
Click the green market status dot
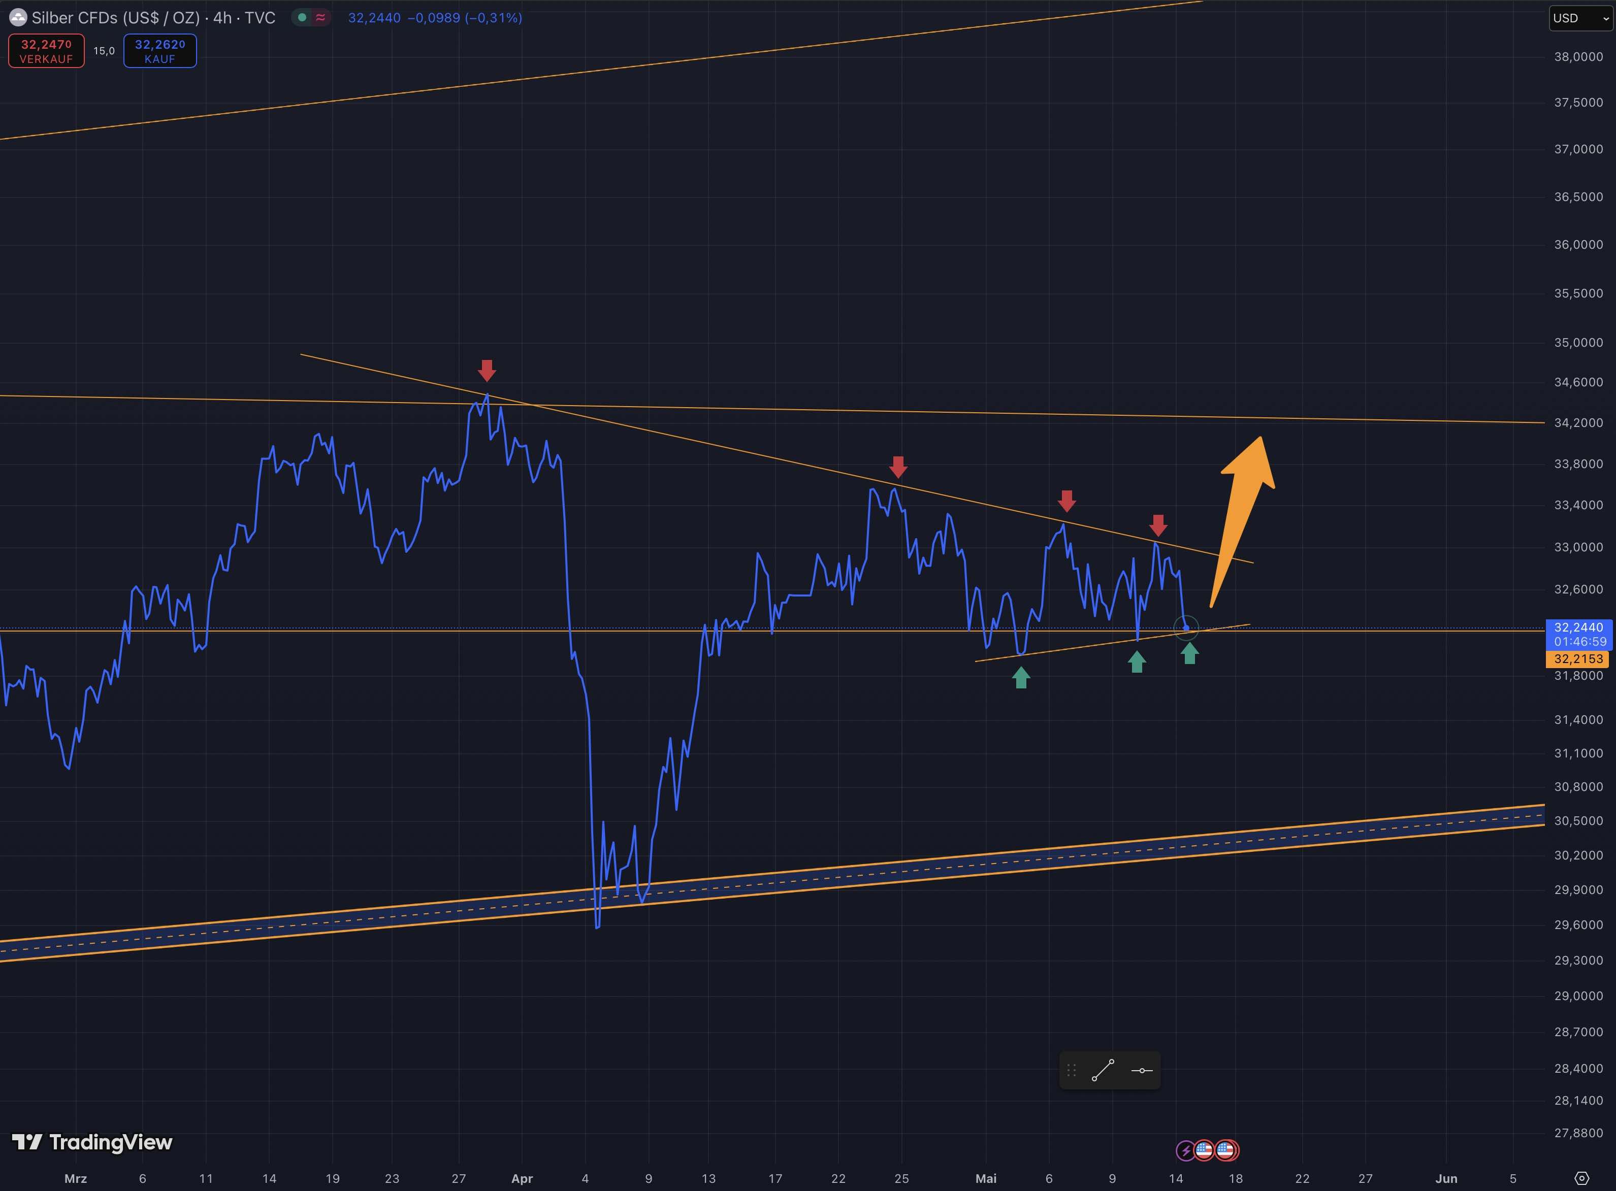click(302, 17)
